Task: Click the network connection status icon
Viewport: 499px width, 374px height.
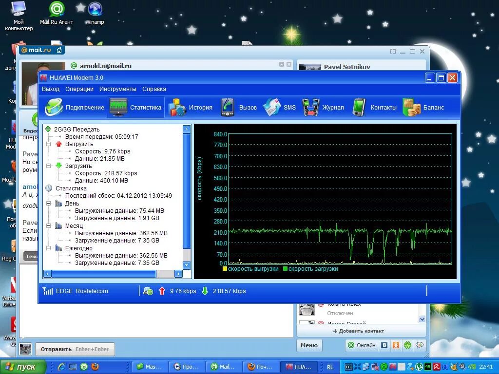Action: pos(148,291)
